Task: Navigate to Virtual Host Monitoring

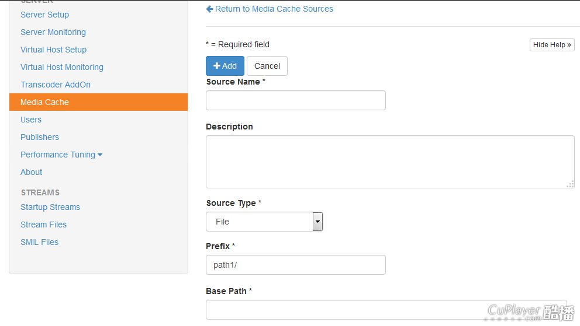Action: click(x=62, y=67)
